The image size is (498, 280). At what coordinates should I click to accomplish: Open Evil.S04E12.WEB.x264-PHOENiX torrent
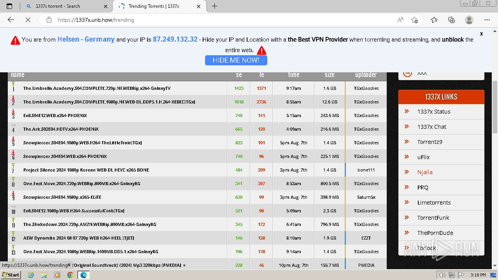pos(55,115)
